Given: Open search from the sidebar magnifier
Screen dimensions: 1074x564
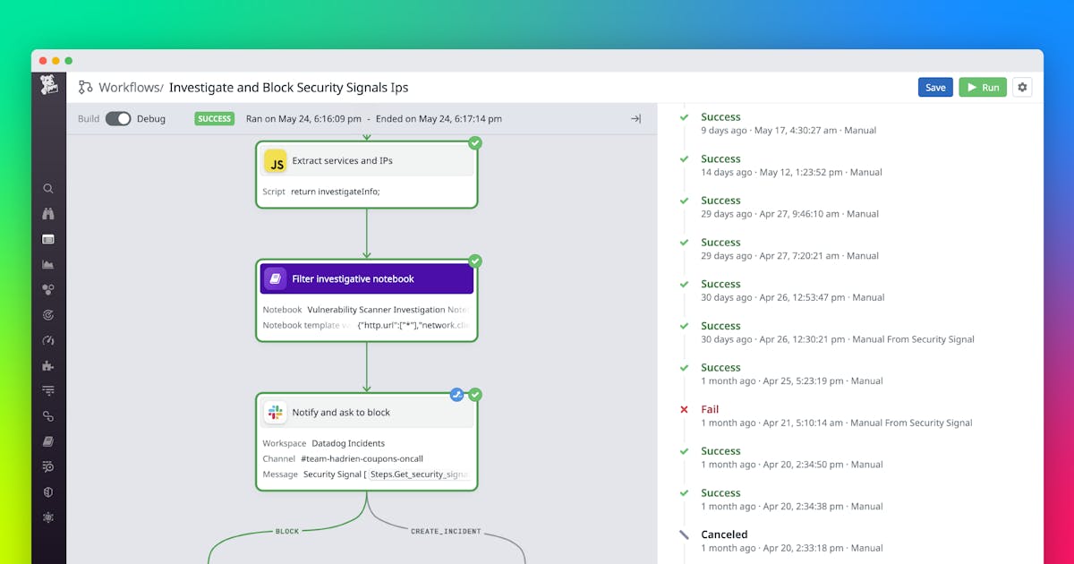Looking at the screenshot, I should pyautogui.click(x=48, y=189).
